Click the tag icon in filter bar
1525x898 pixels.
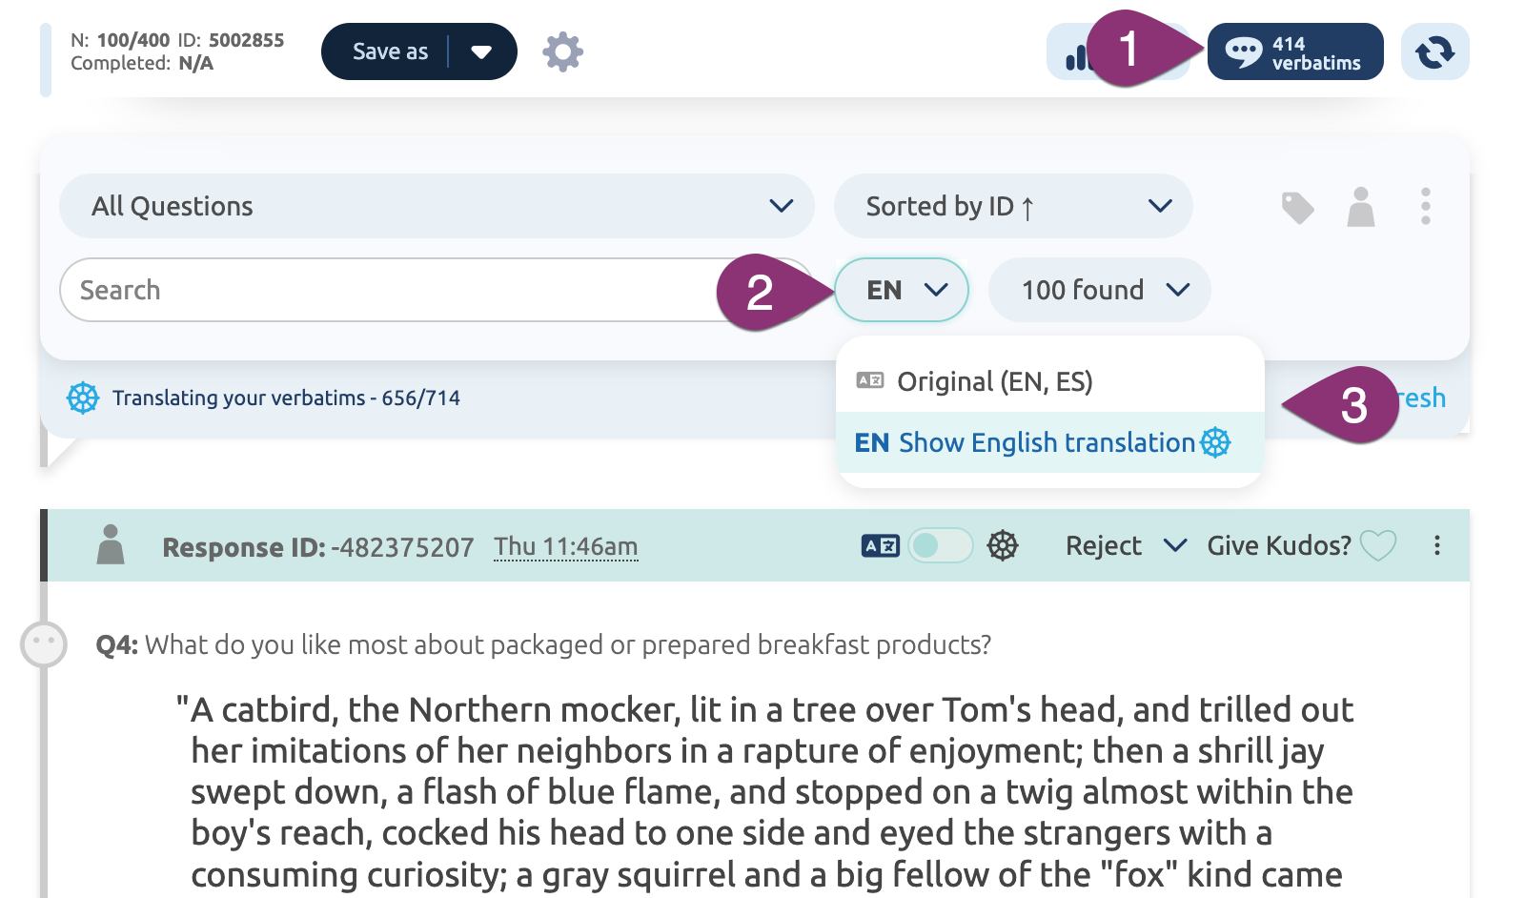tap(1297, 207)
